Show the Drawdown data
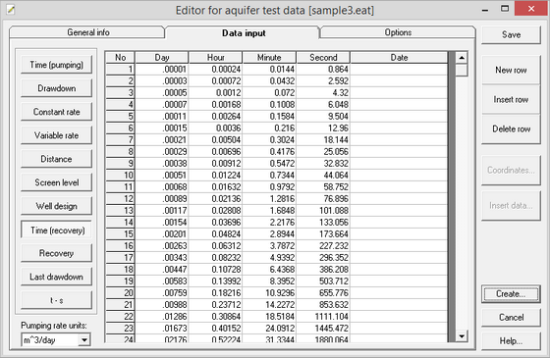 [57, 88]
